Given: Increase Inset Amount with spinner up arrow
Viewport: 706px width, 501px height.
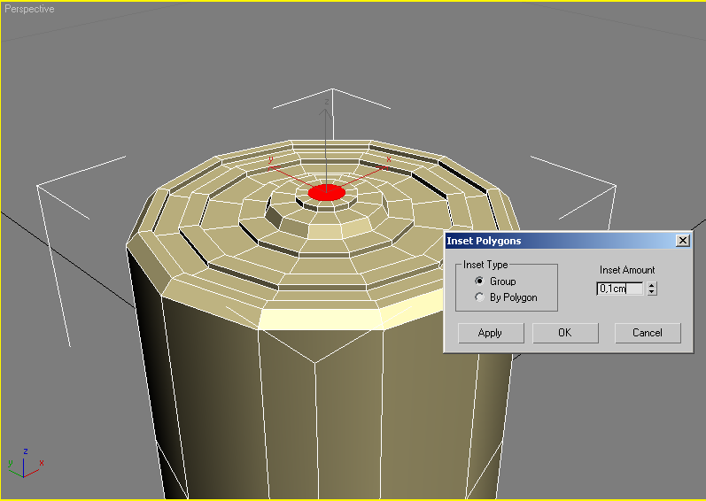Looking at the screenshot, I should 652,285.
